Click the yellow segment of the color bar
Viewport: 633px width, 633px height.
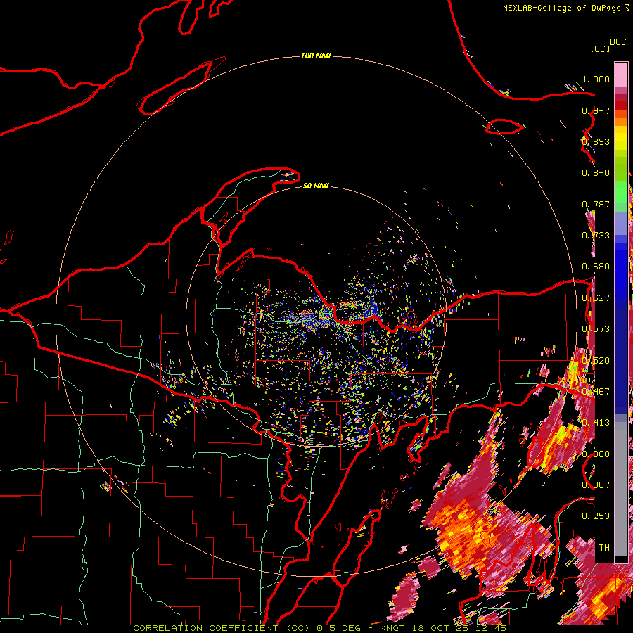click(621, 138)
